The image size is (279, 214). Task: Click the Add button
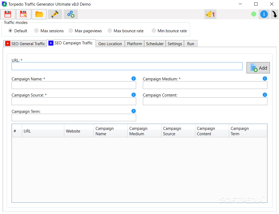[258, 68]
